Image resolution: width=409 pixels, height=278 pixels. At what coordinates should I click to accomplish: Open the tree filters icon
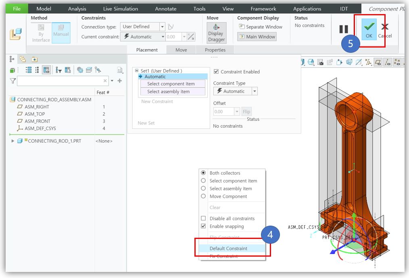point(59,70)
